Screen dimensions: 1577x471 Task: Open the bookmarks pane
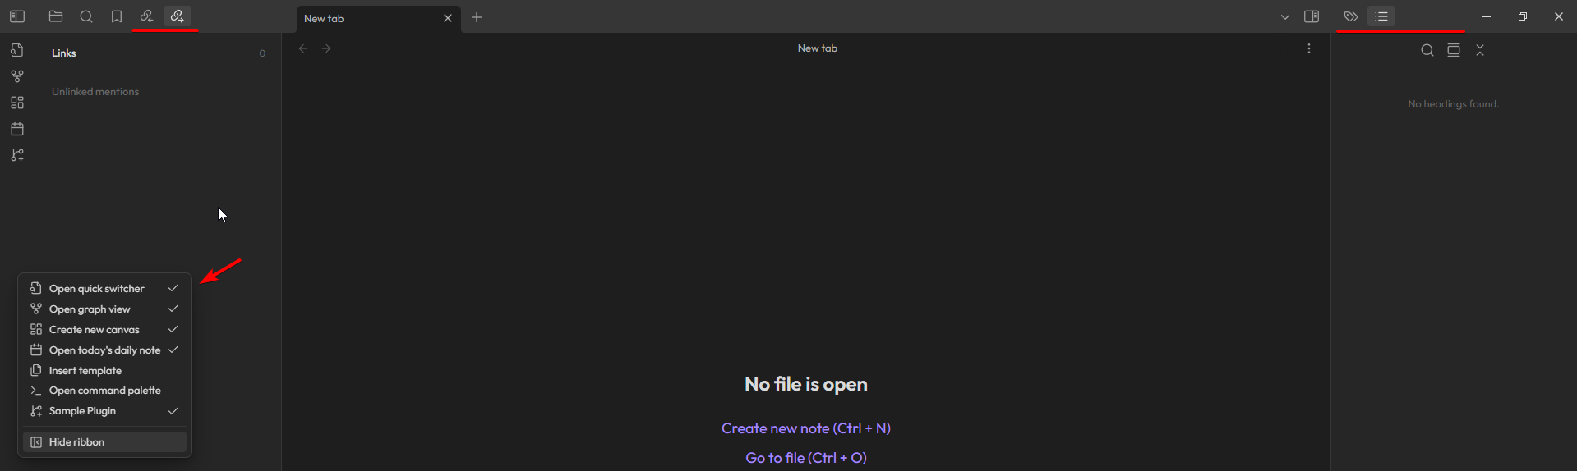(x=117, y=16)
